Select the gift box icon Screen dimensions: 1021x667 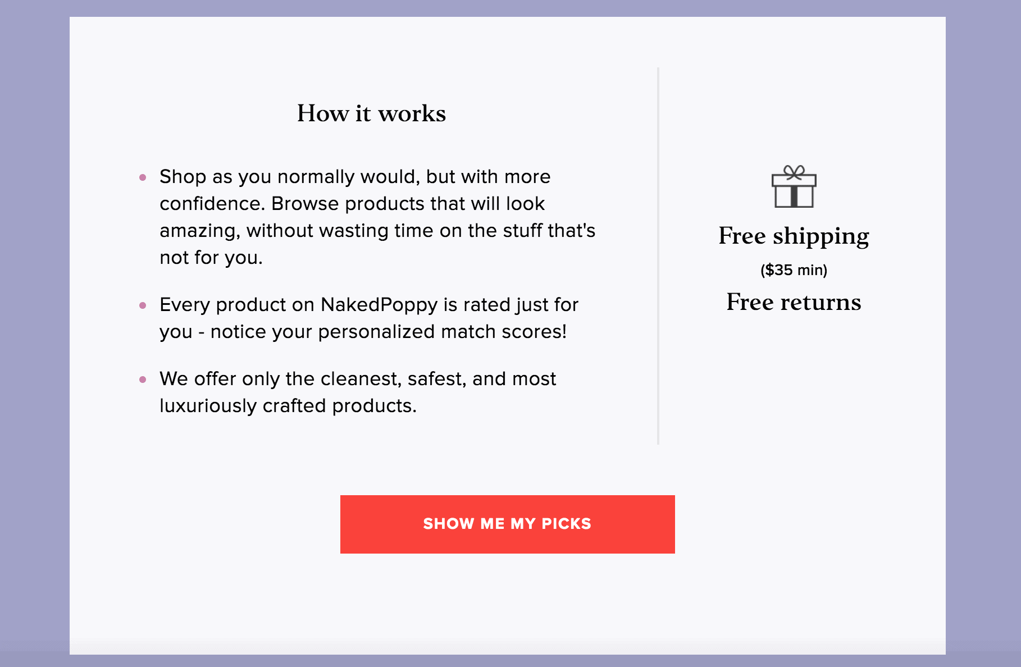pos(794,186)
